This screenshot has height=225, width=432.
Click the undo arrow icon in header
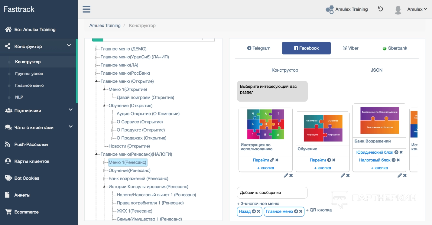pyautogui.click(x=380, y=9)
